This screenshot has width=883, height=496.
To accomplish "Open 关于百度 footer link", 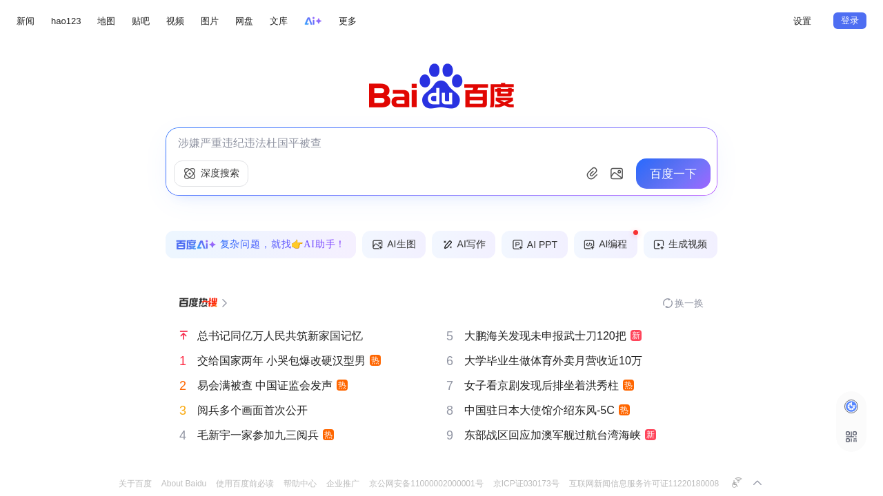I will click(x=135, y=484).
